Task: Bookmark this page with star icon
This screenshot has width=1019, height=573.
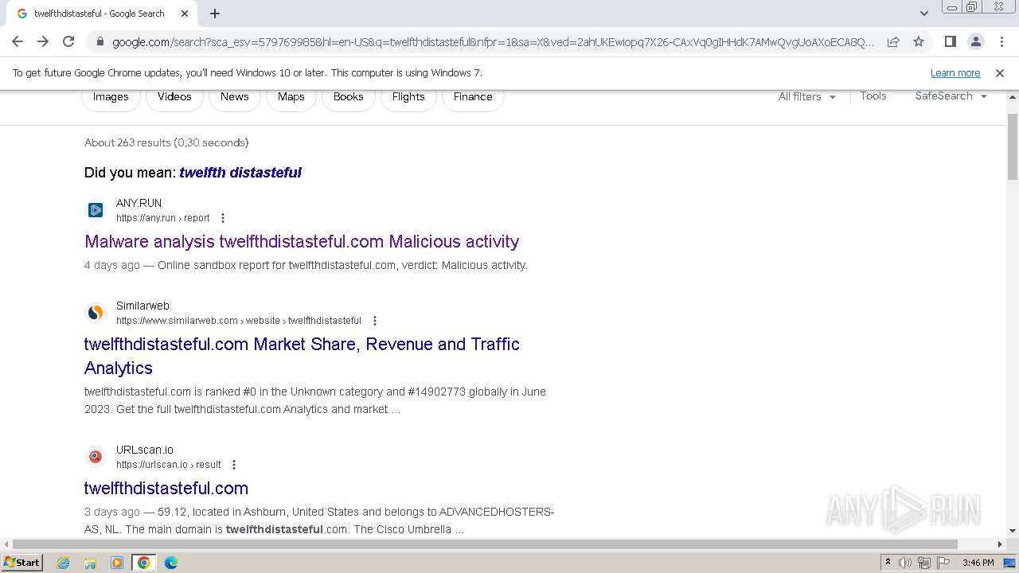Action: (919, 41)
